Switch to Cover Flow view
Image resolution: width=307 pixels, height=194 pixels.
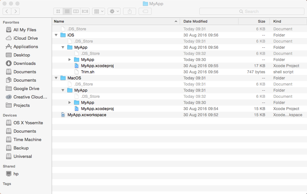pos(85,11)
